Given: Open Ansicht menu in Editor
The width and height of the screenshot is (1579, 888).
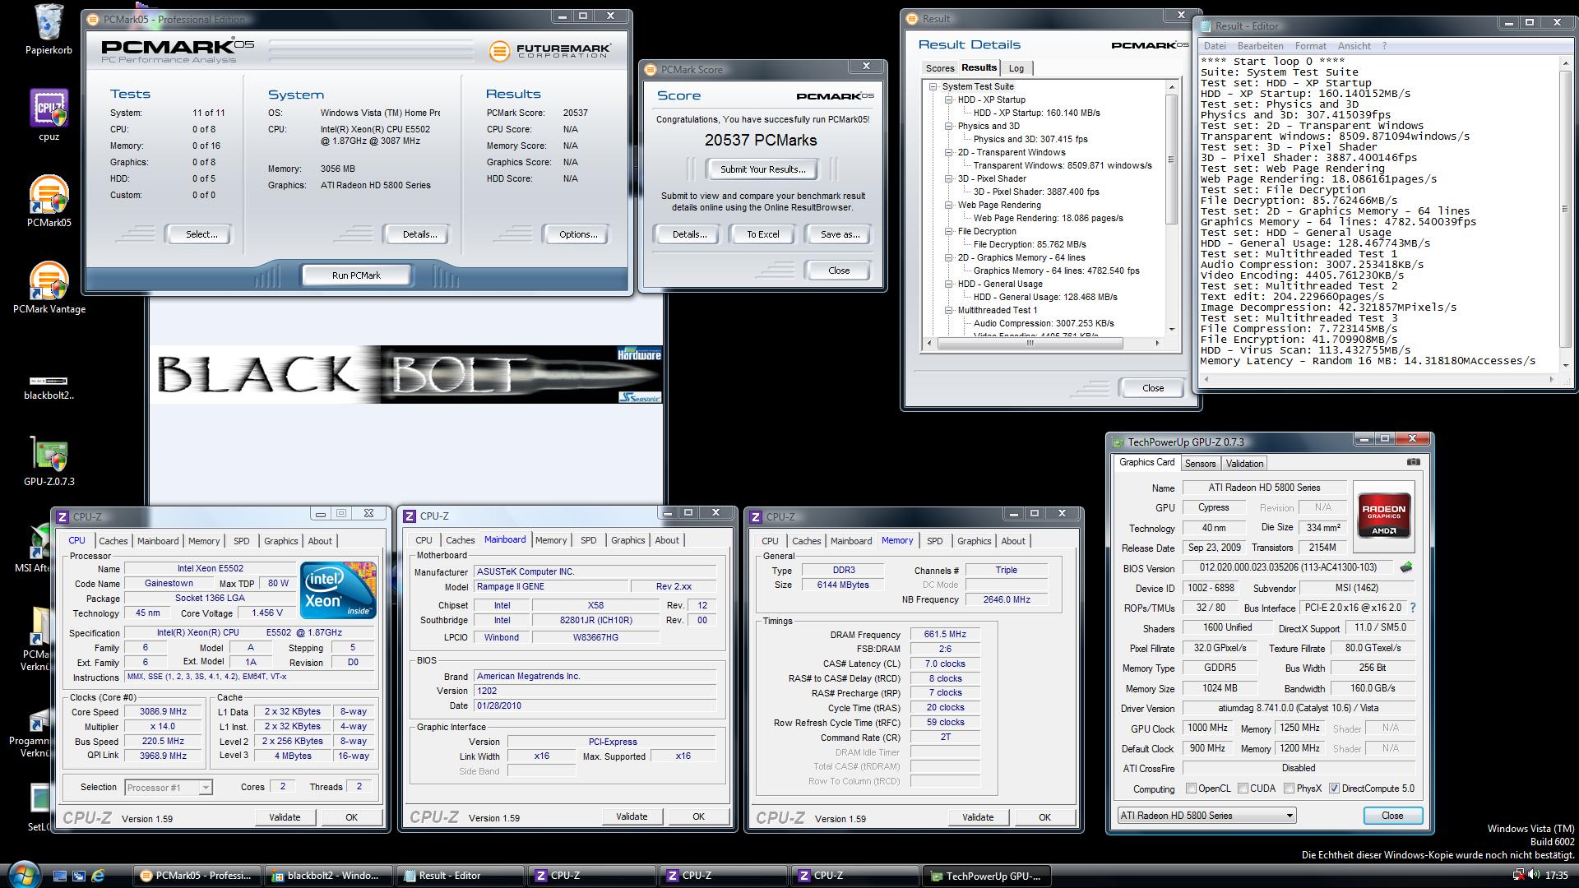Looking at the screenshot, I should (1354, 46).
